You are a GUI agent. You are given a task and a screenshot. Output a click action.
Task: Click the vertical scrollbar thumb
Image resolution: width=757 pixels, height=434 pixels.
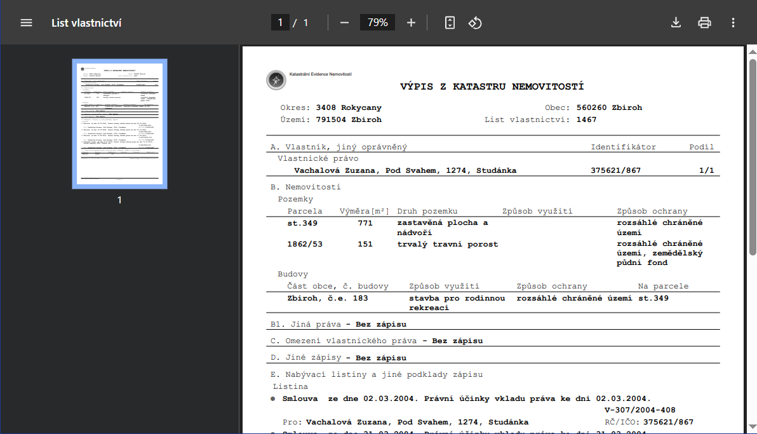tap(753, 156)
